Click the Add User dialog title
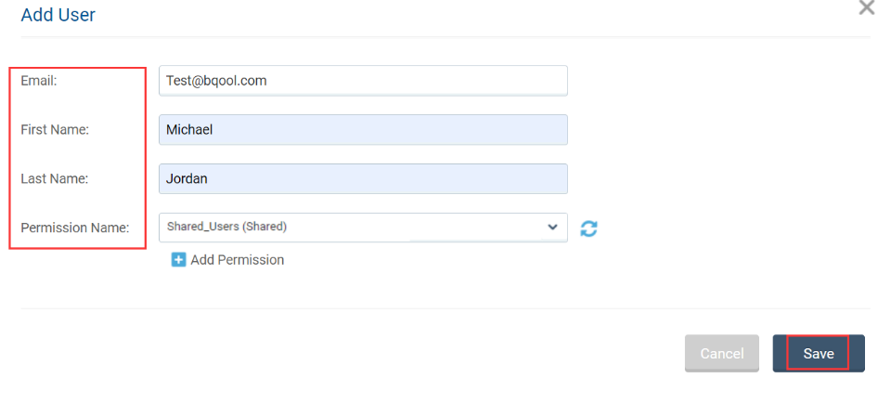Screen dimensions: 891x404 coord(58,15)
